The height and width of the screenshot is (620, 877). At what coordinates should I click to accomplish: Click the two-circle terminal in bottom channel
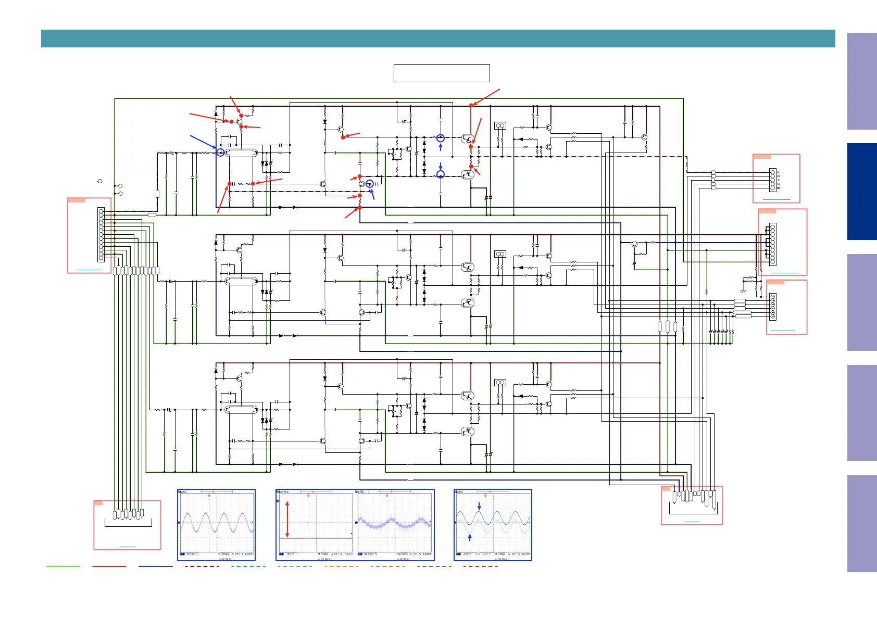500,383
